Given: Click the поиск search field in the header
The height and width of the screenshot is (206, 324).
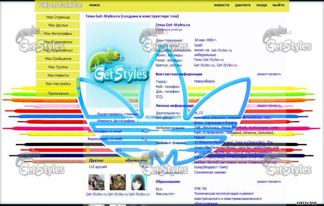Looking at the screenshot, I should click(94, 5).
